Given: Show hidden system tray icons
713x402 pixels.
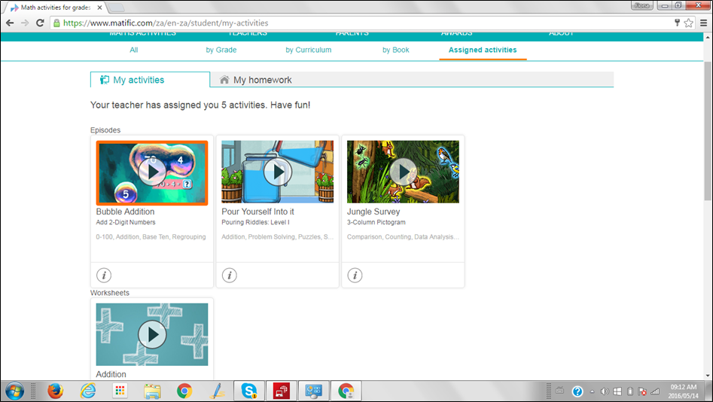Looking at the screenshot, I should (x=592, y=391).
